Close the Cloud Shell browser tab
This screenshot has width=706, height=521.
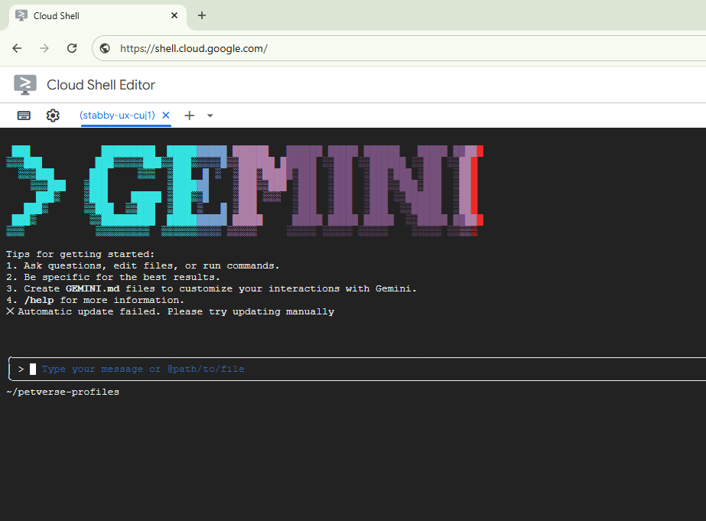point(174,15)
